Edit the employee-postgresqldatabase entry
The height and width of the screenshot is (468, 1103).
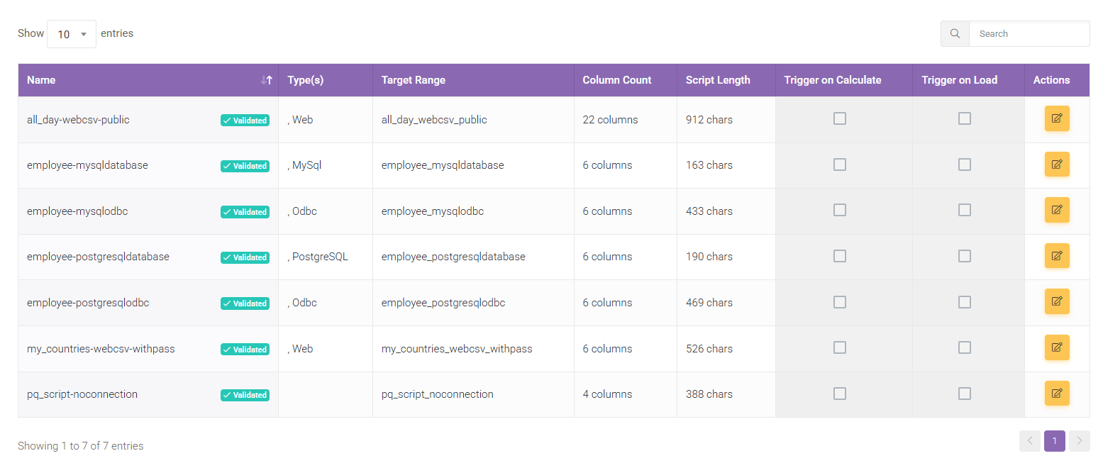click(1057, 256)
